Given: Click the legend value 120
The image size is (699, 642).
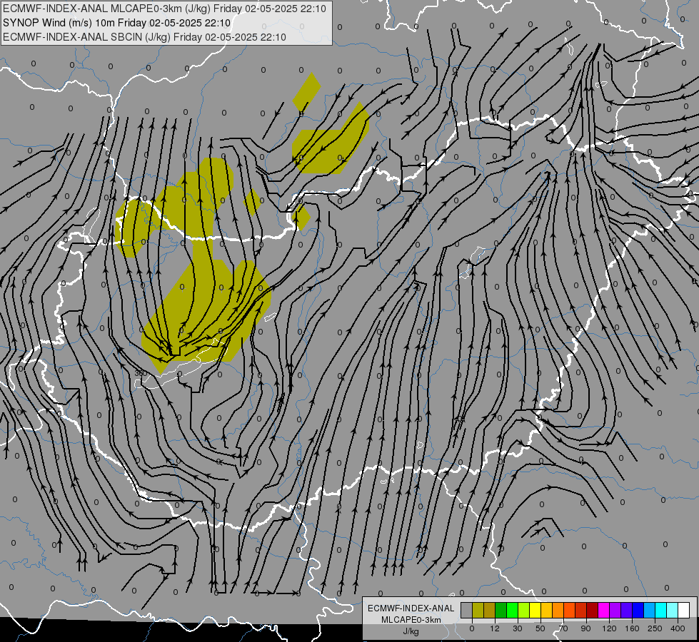Looking at the screenshot, I should point(610,628).
